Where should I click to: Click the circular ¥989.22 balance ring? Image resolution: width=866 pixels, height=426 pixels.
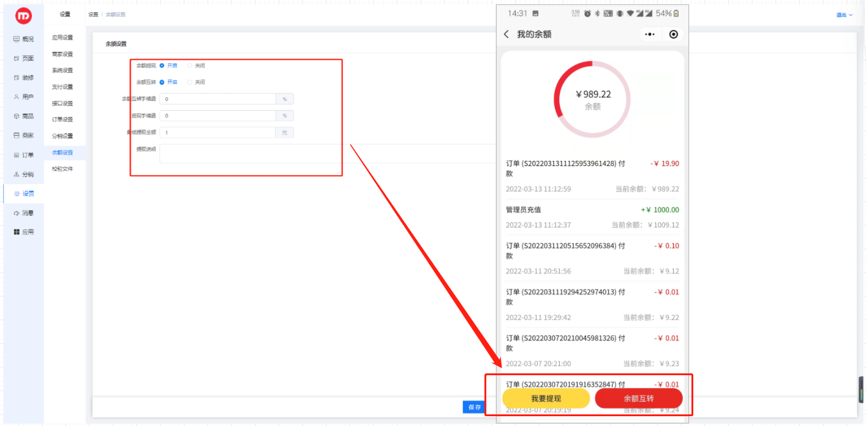[x=592, y=99]
